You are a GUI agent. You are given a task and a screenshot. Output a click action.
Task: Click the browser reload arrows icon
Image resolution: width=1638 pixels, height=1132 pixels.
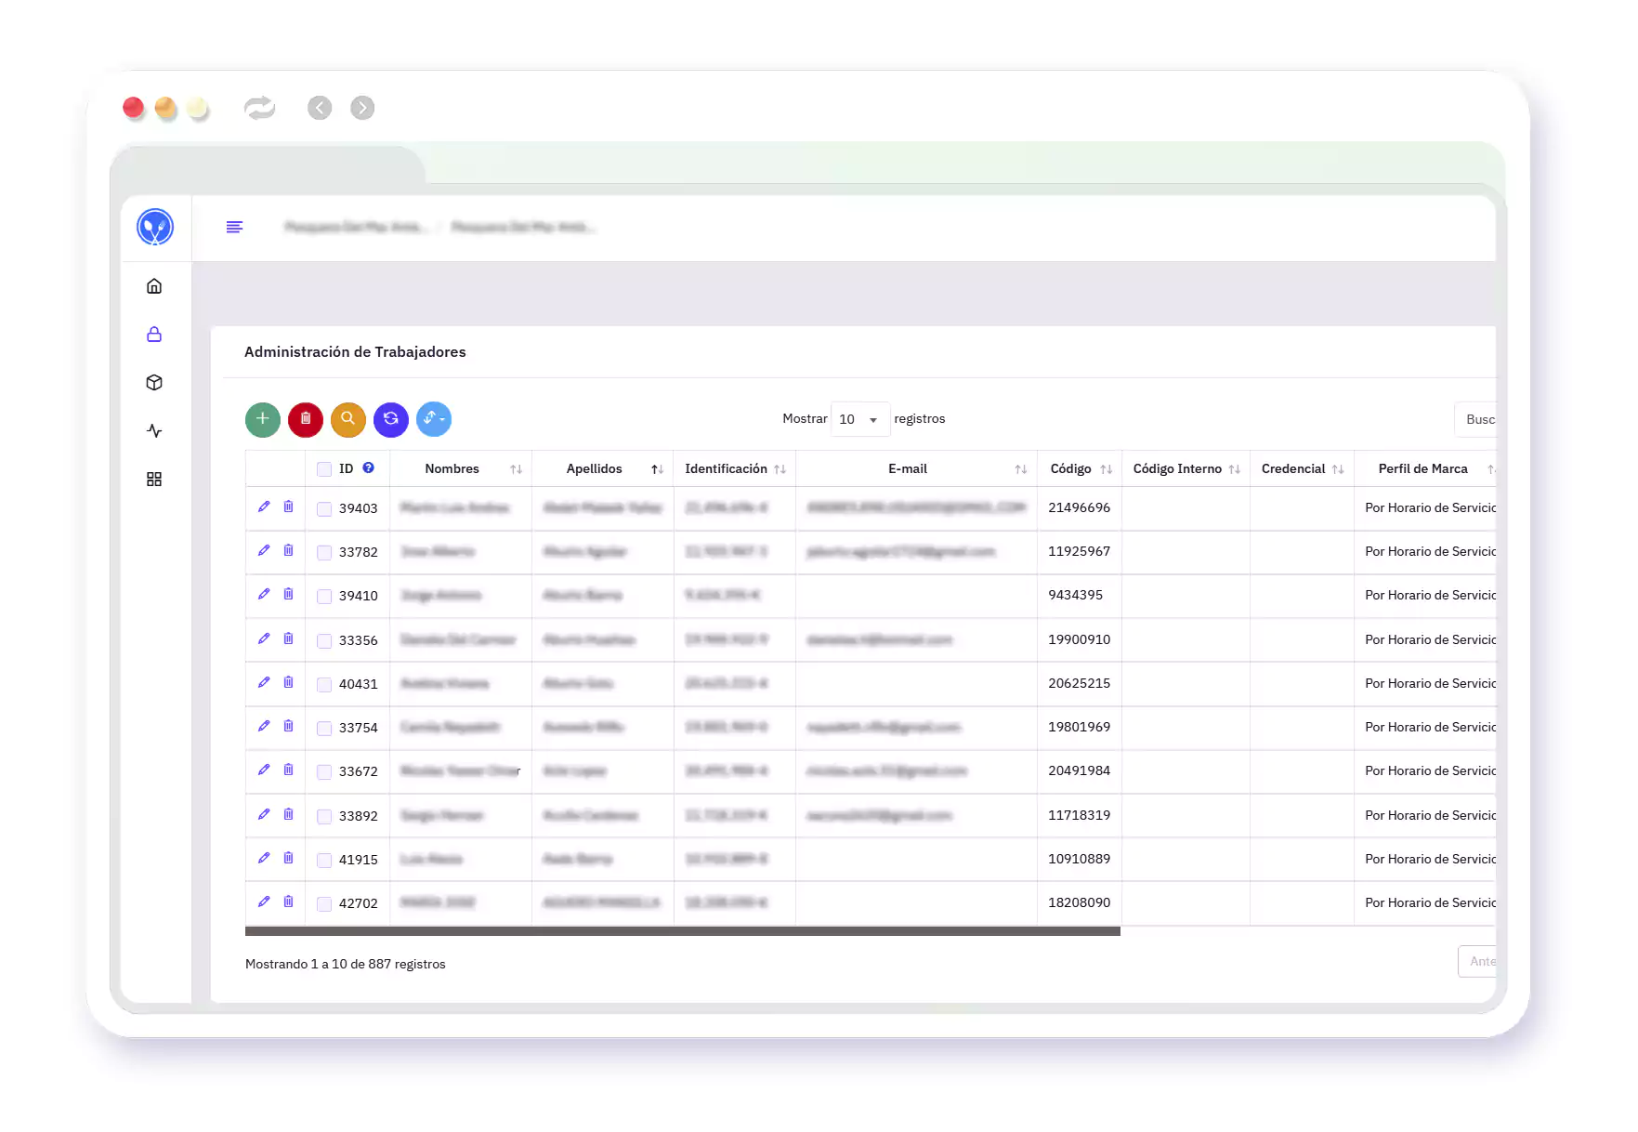[260, 108]
